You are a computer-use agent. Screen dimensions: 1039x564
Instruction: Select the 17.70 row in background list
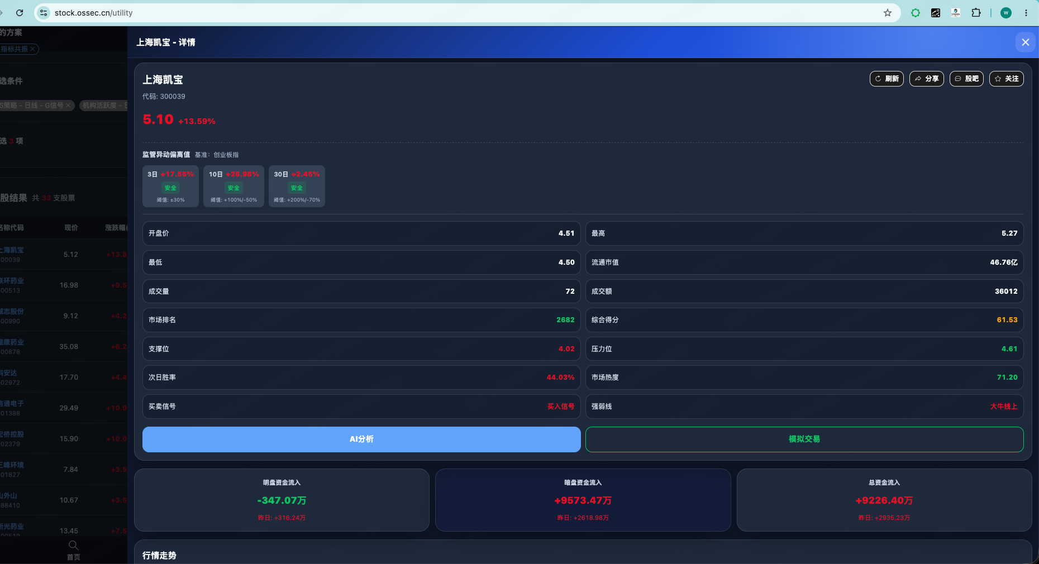pos(64,377)
